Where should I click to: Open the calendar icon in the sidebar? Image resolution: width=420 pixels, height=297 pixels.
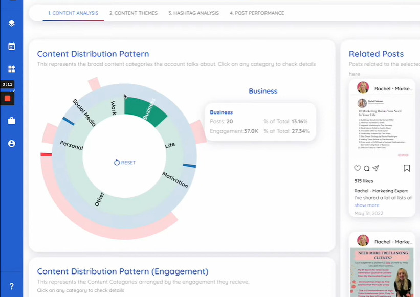[11, 46]
